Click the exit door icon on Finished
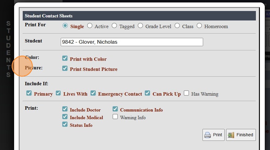The width and height of the screenshot is (270, 150). [231, 135]
